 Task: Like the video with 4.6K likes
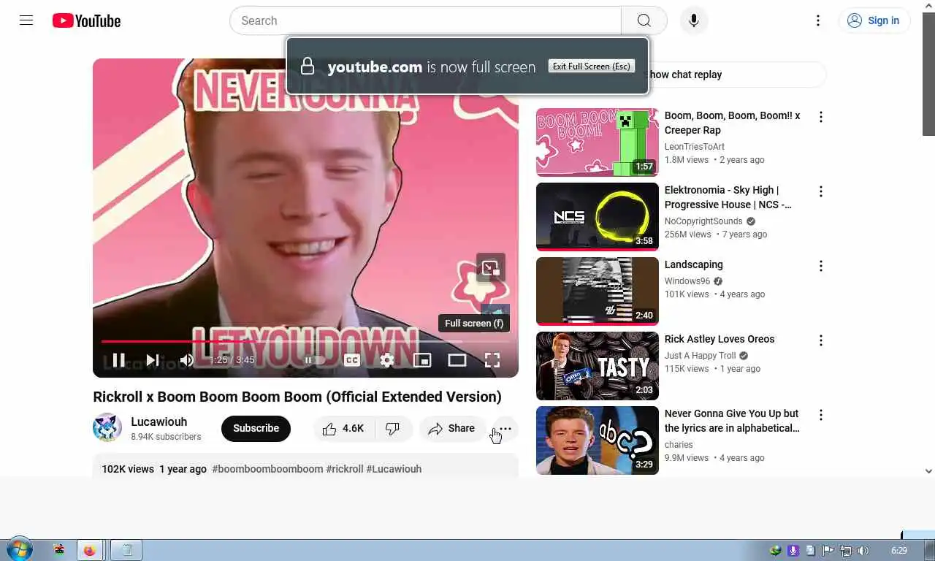click(343, 429)
